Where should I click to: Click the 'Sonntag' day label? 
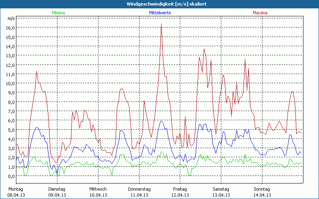coord(262,189)
